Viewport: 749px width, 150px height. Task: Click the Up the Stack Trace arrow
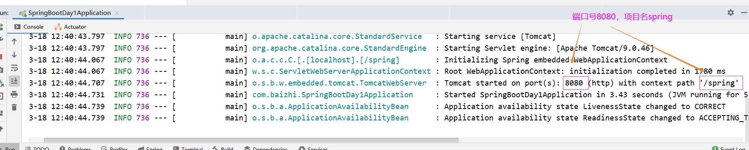14,41
